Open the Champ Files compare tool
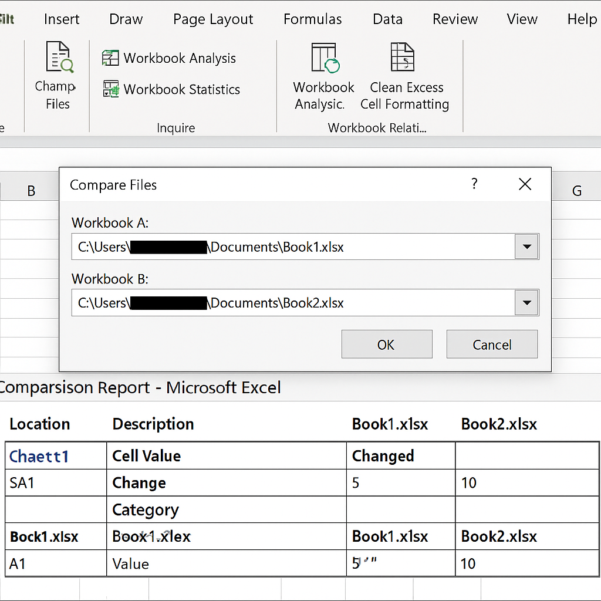 pyautogui.click(x=57, y=76)
